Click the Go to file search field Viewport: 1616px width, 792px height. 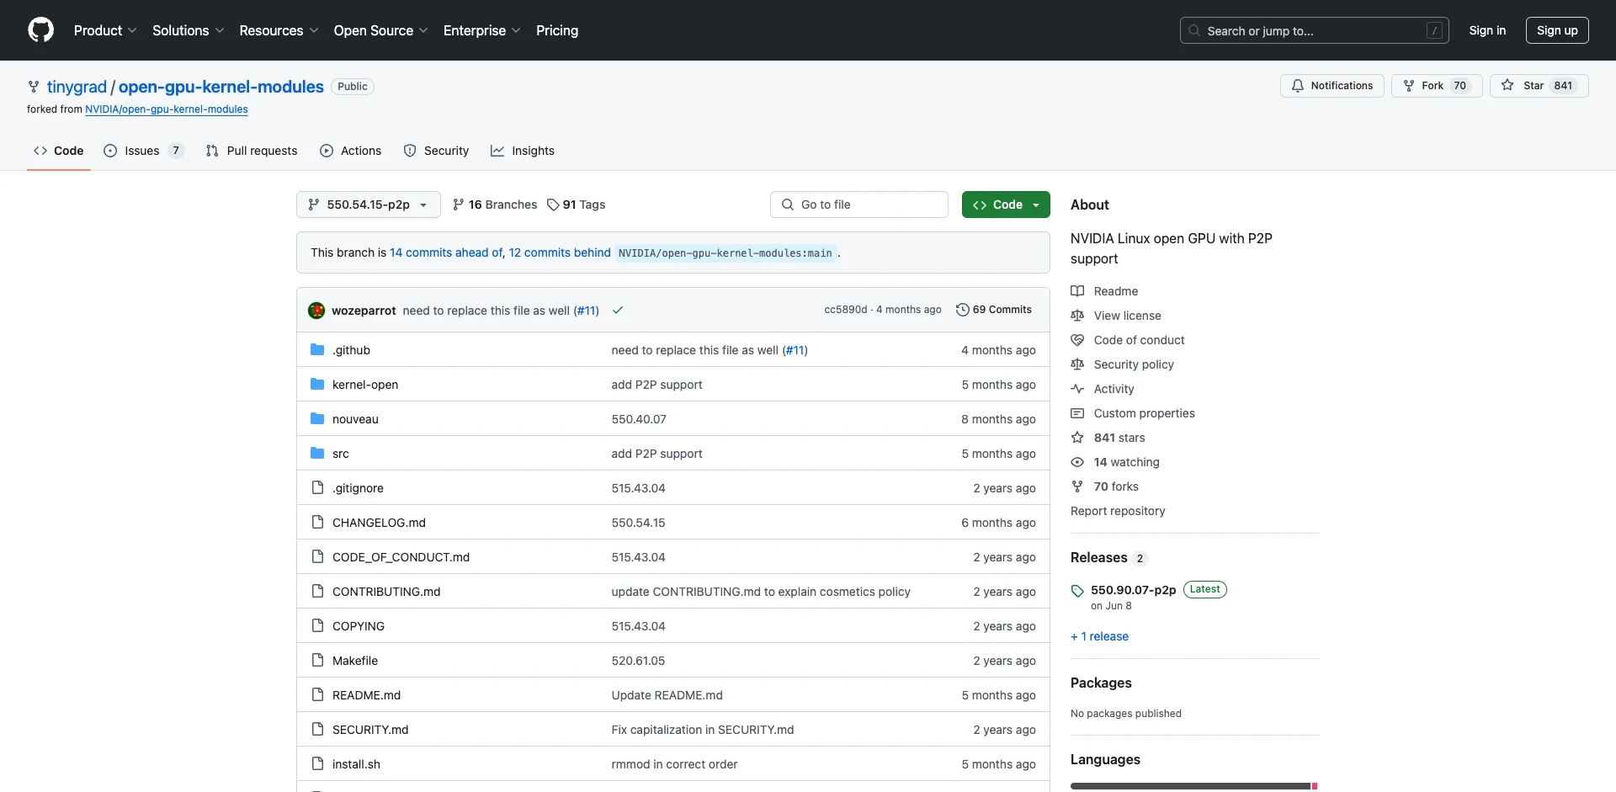(x=859, y=205)
